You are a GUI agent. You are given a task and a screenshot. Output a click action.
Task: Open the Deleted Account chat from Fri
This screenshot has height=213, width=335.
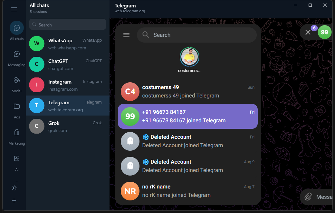point(188,141)
